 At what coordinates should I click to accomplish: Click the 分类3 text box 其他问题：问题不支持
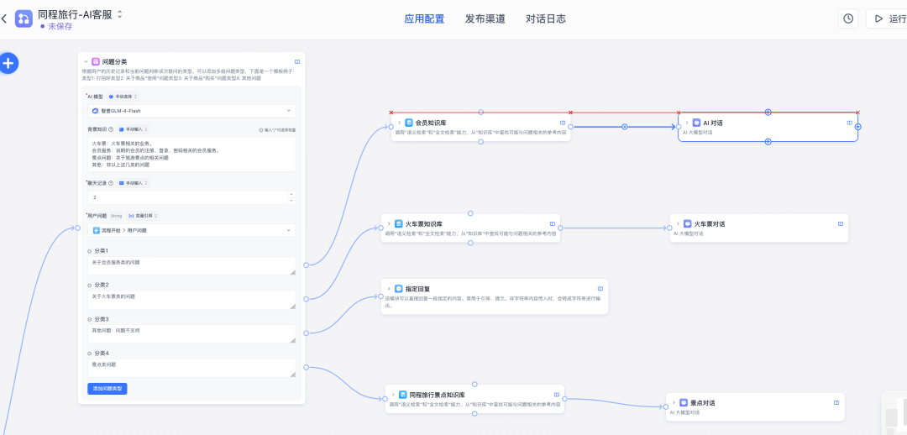[x=191, y=333]
